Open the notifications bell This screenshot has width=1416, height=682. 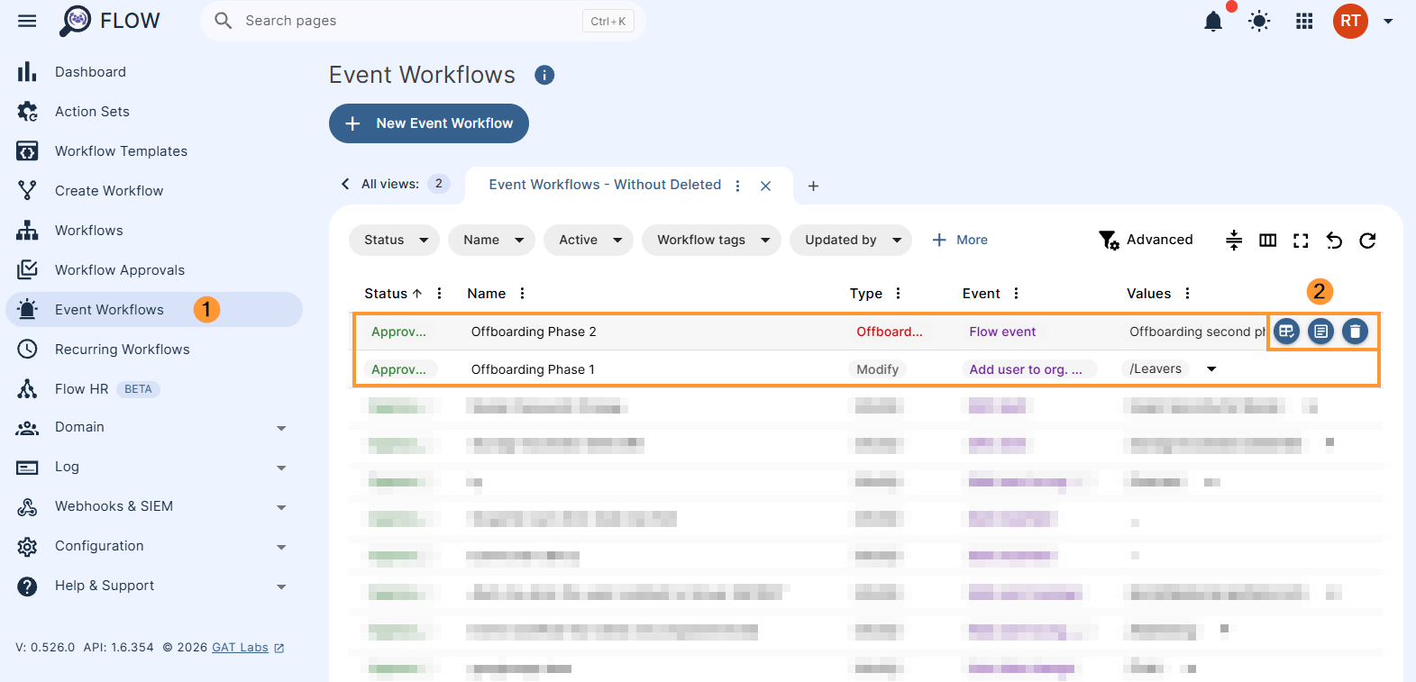click(x=1213, y=21)
